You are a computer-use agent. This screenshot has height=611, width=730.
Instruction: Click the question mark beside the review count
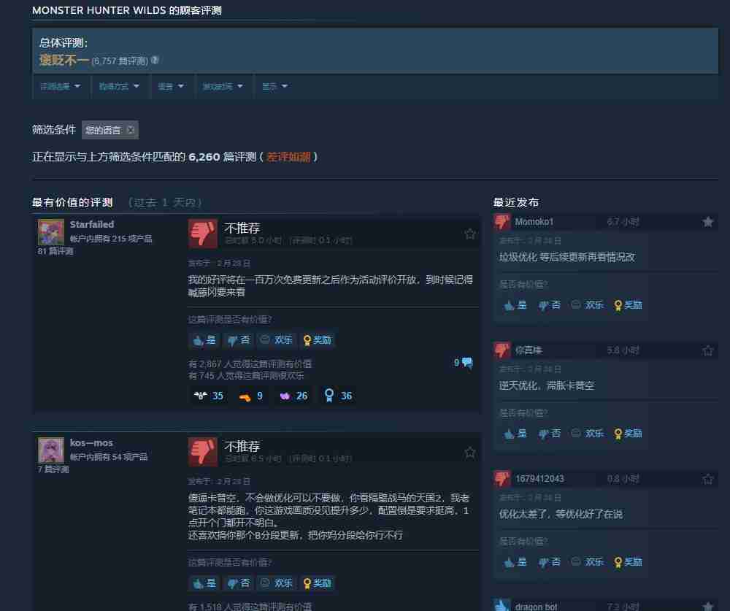154,61
